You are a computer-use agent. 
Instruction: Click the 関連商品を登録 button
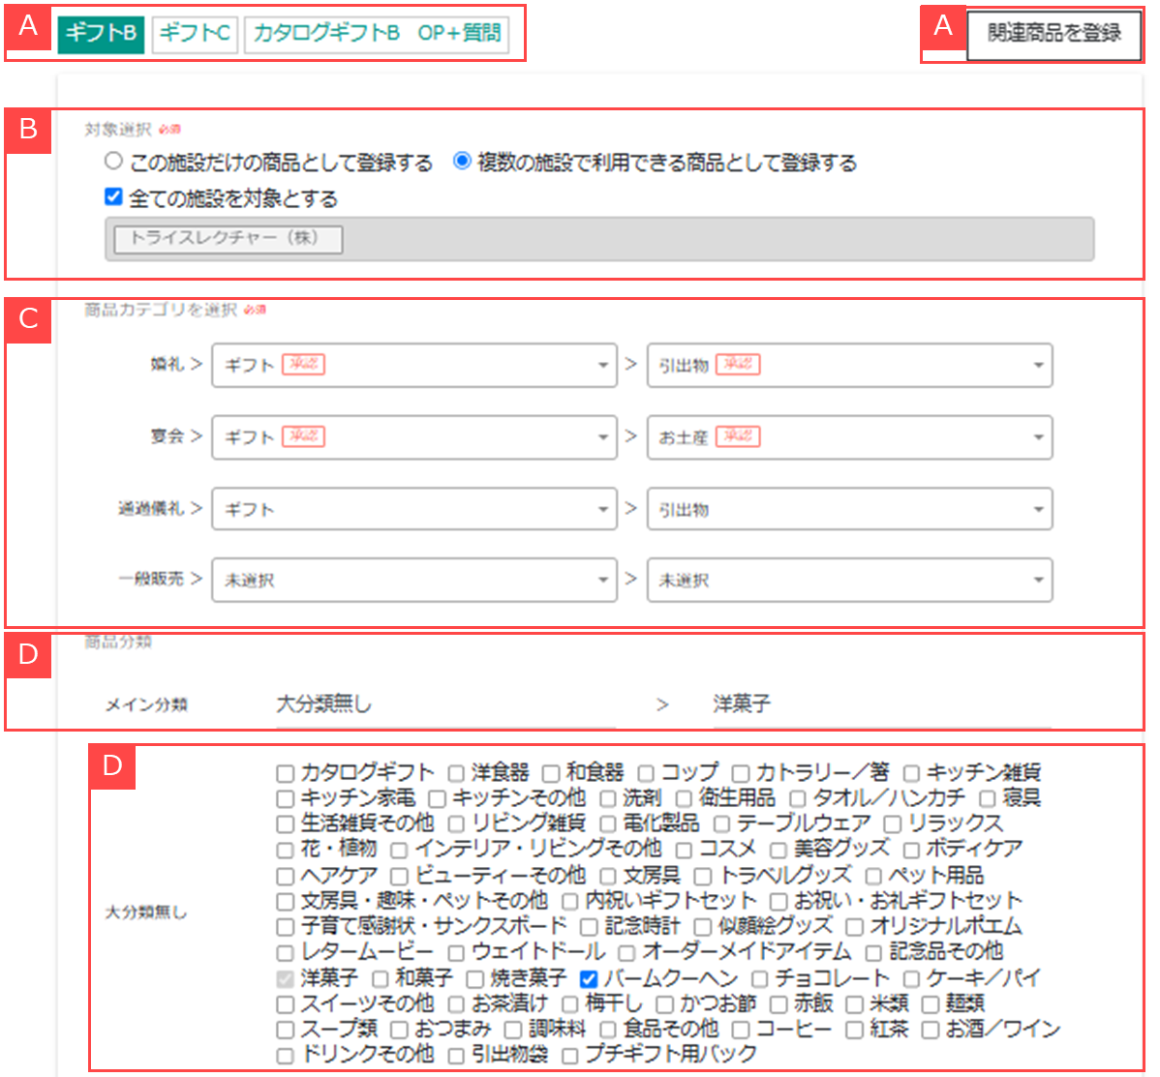click(1053, 34)
